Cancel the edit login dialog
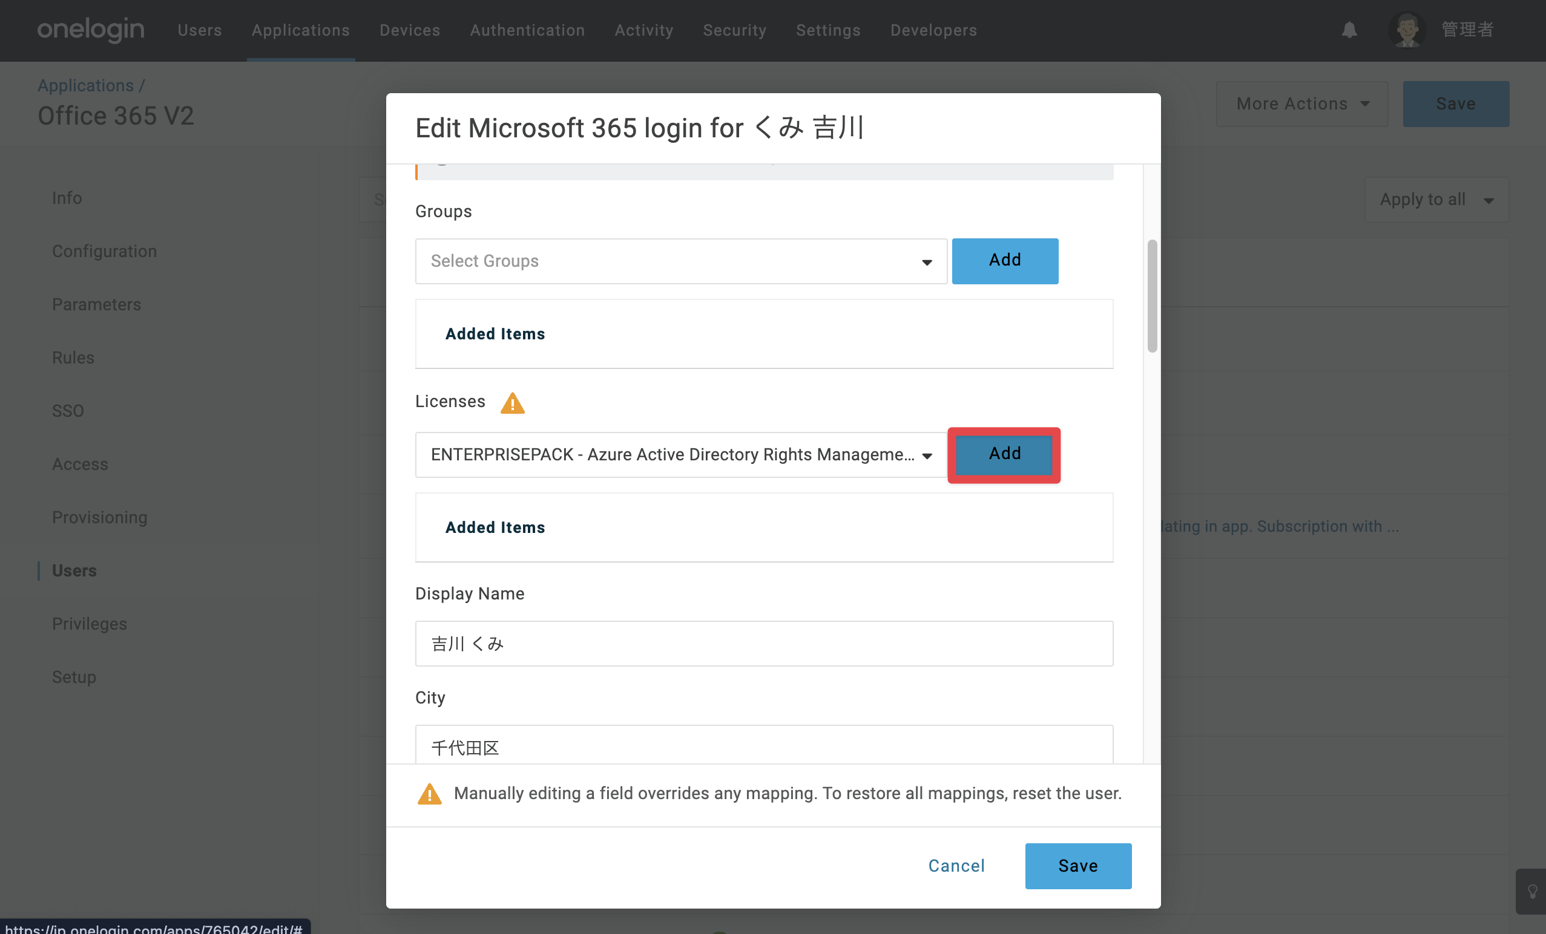 [956, 866]
